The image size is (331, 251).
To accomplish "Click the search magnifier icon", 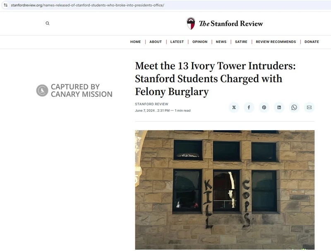I will [x=48, y=24].
